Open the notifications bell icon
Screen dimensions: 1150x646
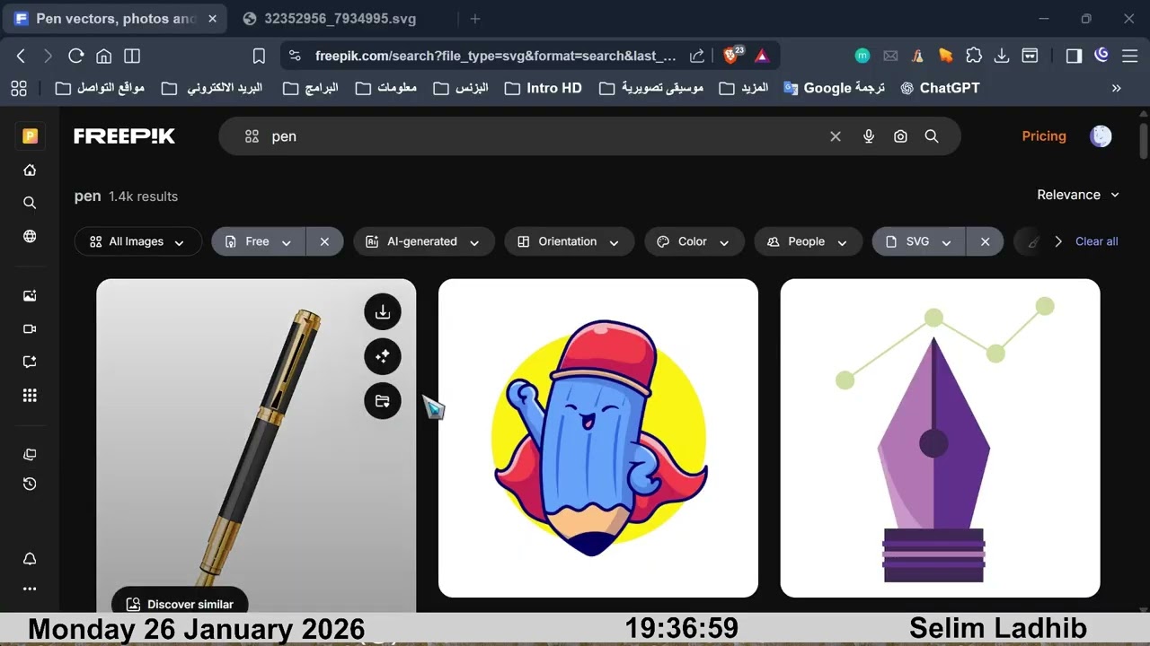click(x=30, y=559)
